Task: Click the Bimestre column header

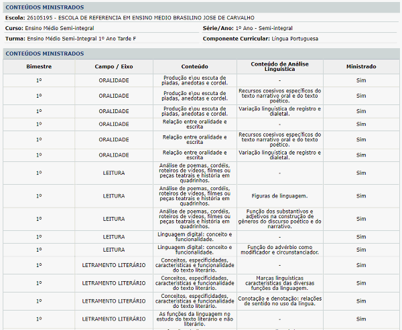Action: click(38, 67)
